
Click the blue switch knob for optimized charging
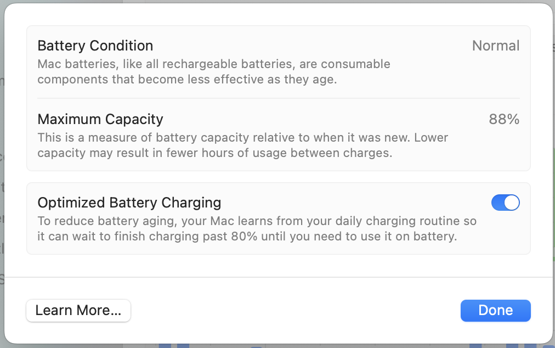coord(511,203)
